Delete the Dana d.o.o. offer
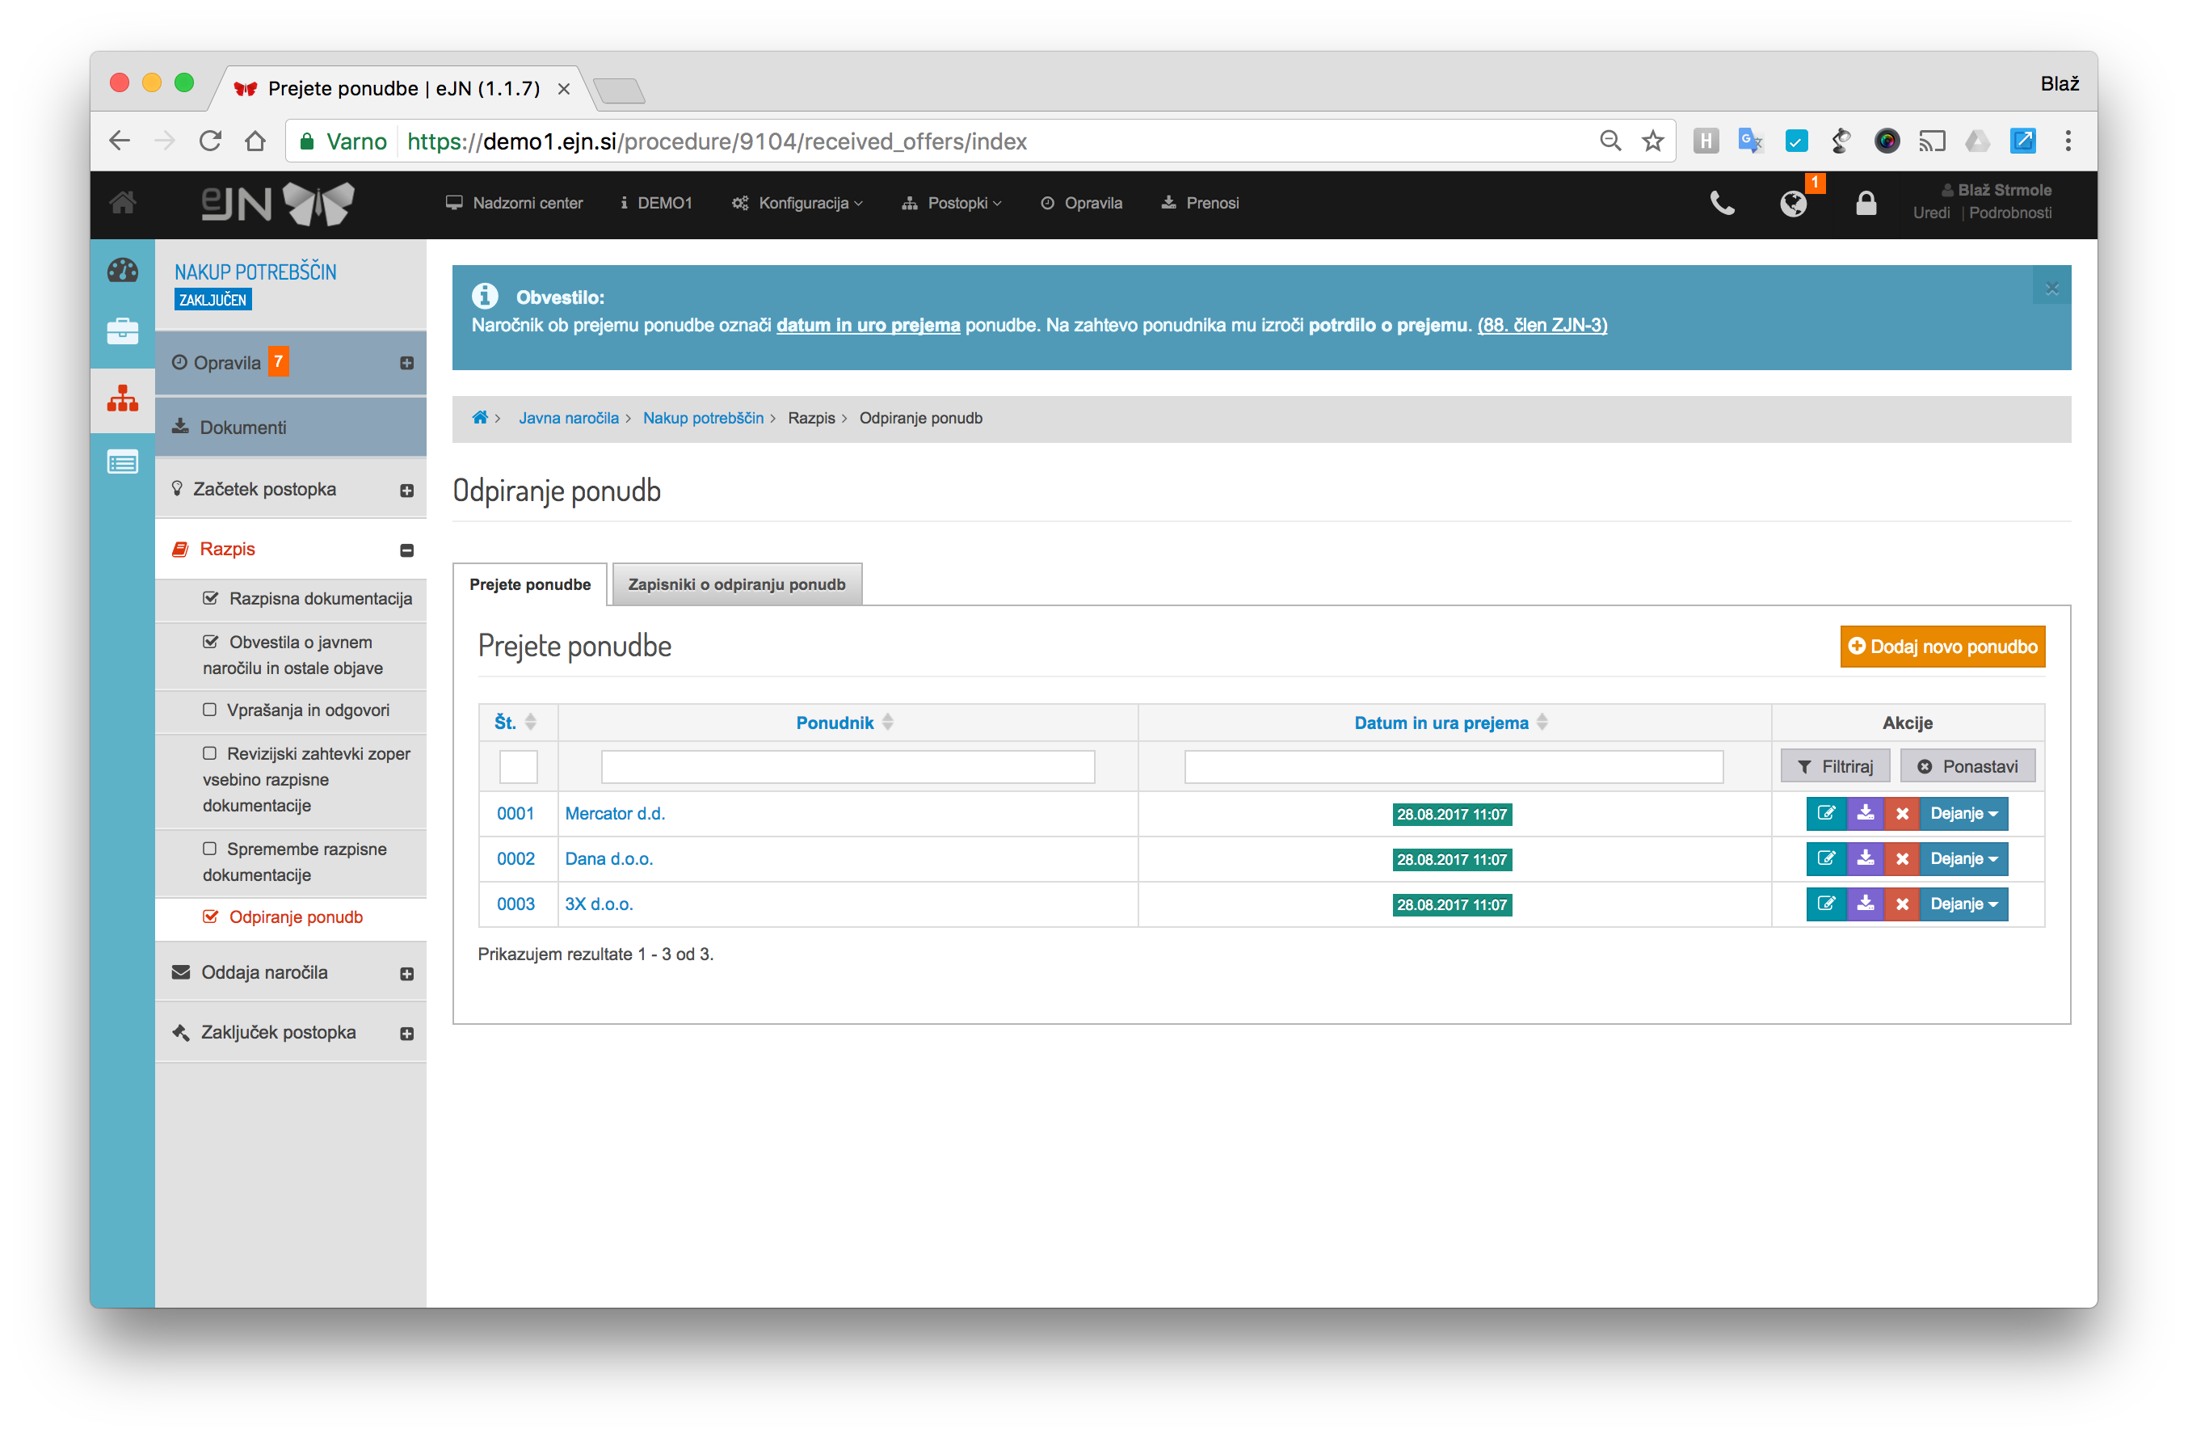2188x1437 pixels. coord(1901,858)
